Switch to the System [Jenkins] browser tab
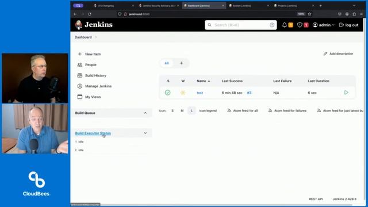 [248, 6]
